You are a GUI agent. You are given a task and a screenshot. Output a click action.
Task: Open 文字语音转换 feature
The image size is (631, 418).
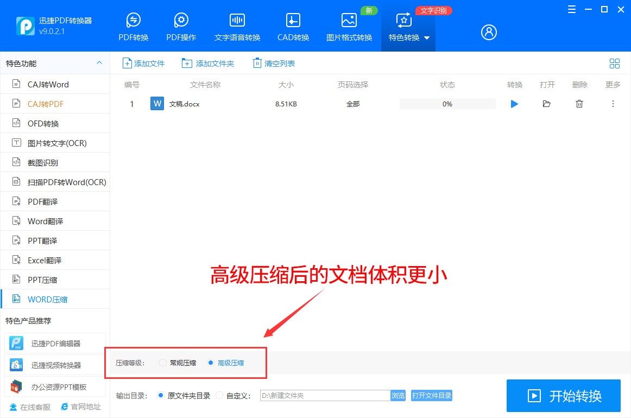pos(237,24)
